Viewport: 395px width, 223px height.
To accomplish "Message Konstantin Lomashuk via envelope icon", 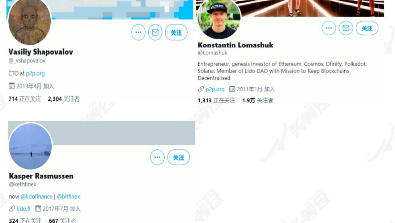I will pyautogui.click(x=346, y=28).
